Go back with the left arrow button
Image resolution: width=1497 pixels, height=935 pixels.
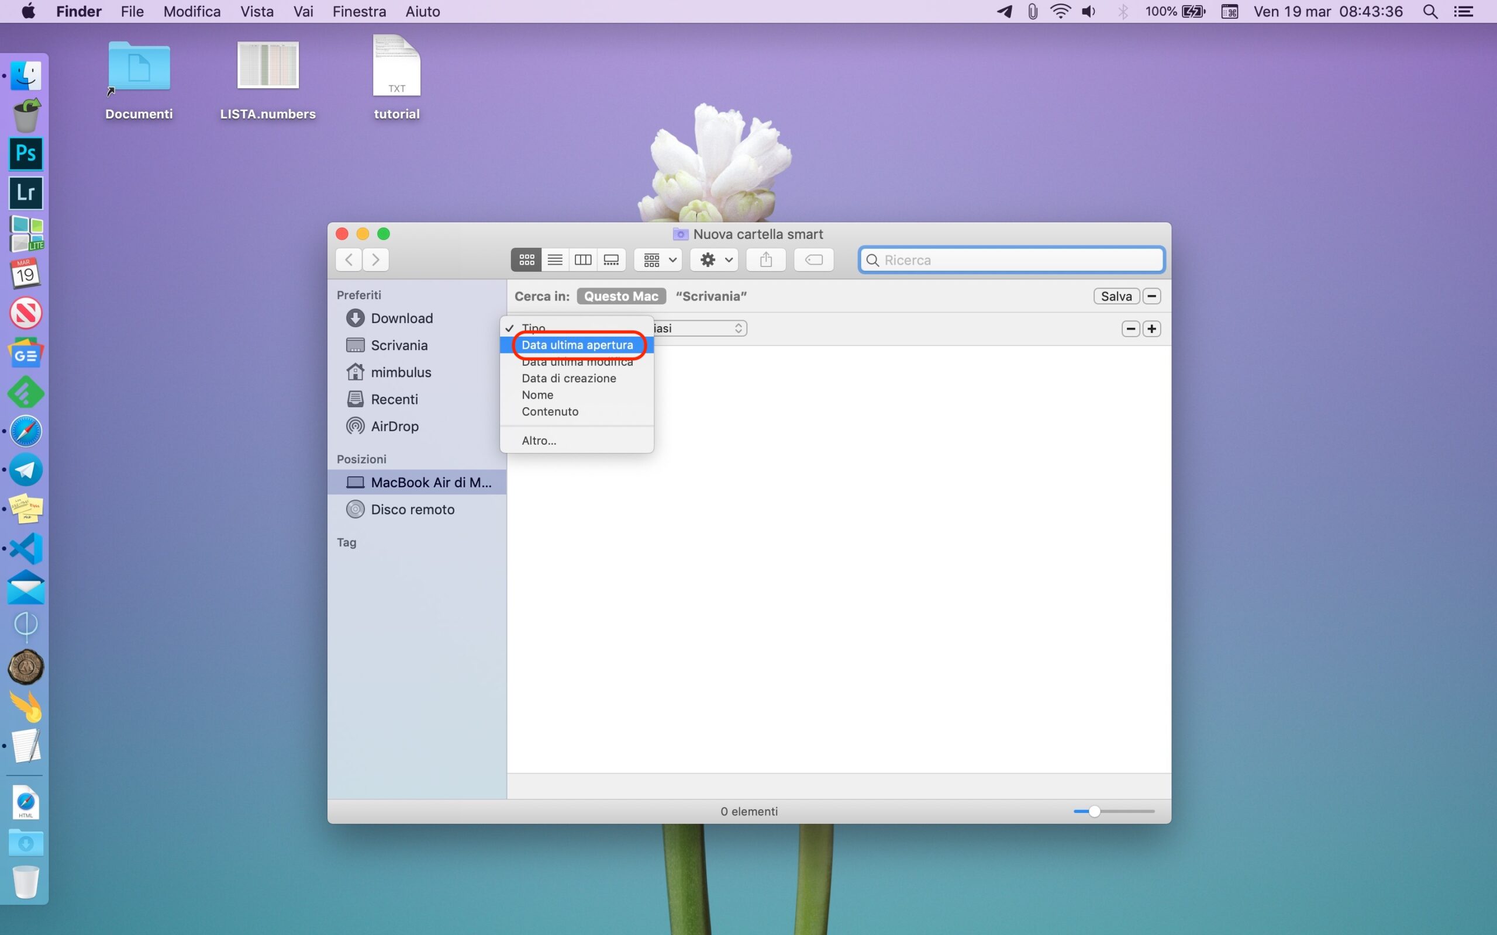[349, 259]
